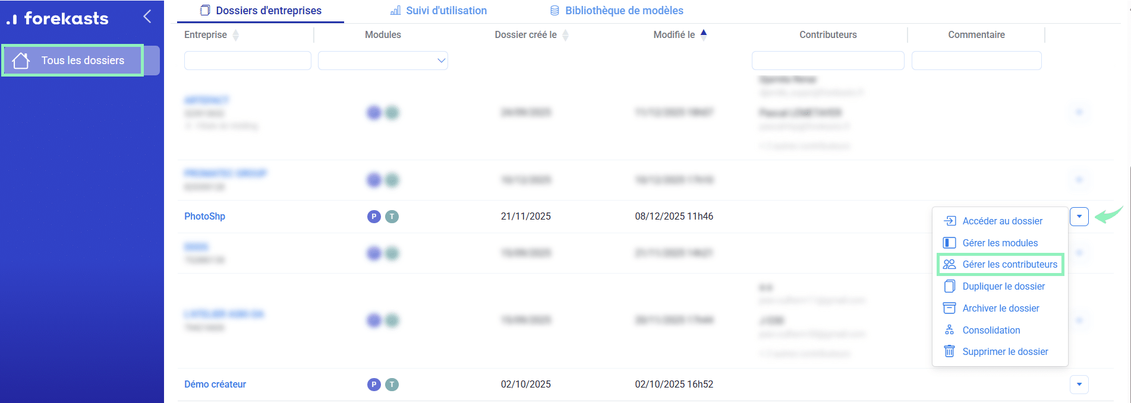Collapse the sidebar with the chevron arrow
1131x403 pixels.
(x=147, y=17)
